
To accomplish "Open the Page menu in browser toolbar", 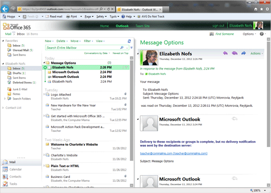I will click(x=89, y=17).
